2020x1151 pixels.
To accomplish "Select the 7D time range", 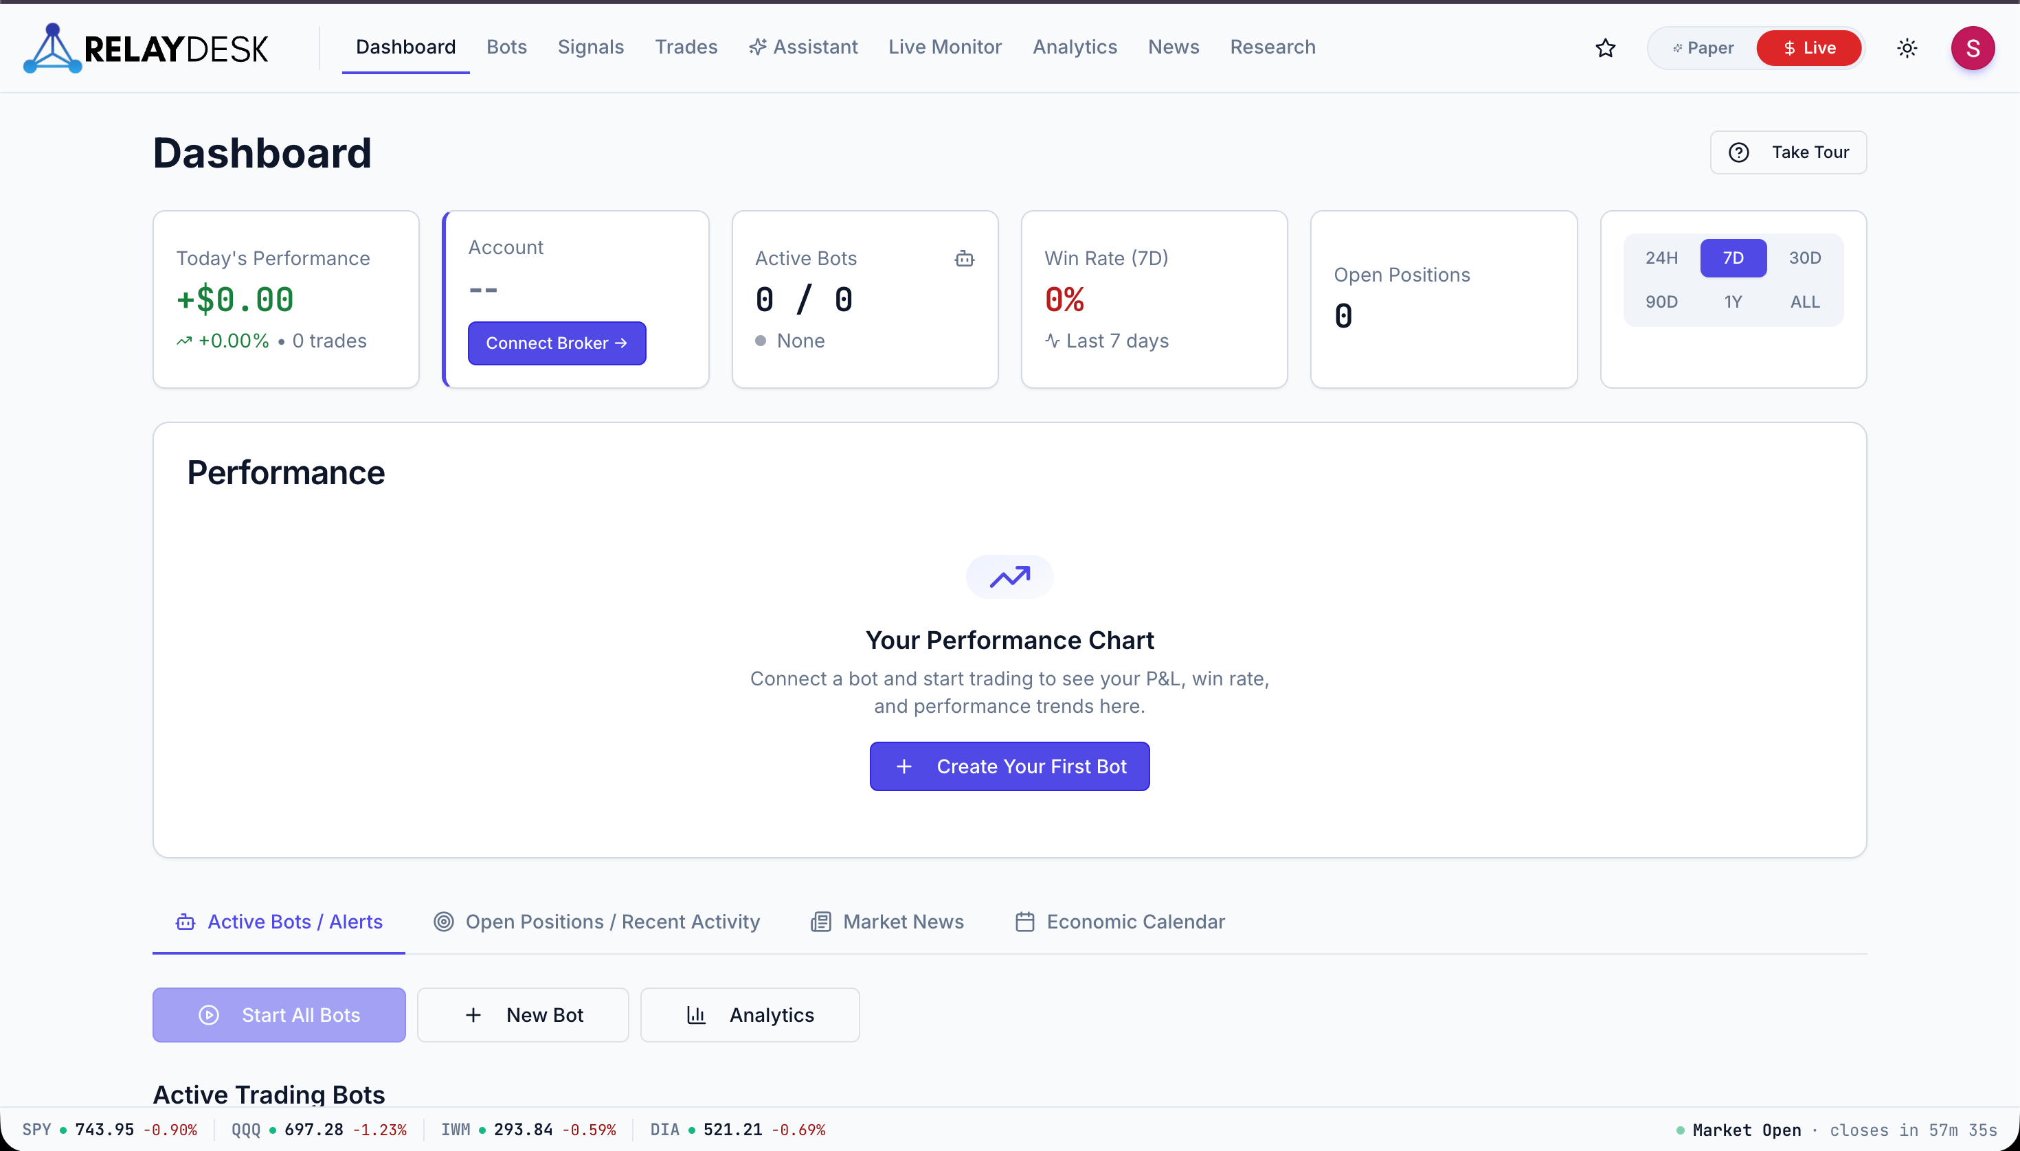I will (1733, 258).
